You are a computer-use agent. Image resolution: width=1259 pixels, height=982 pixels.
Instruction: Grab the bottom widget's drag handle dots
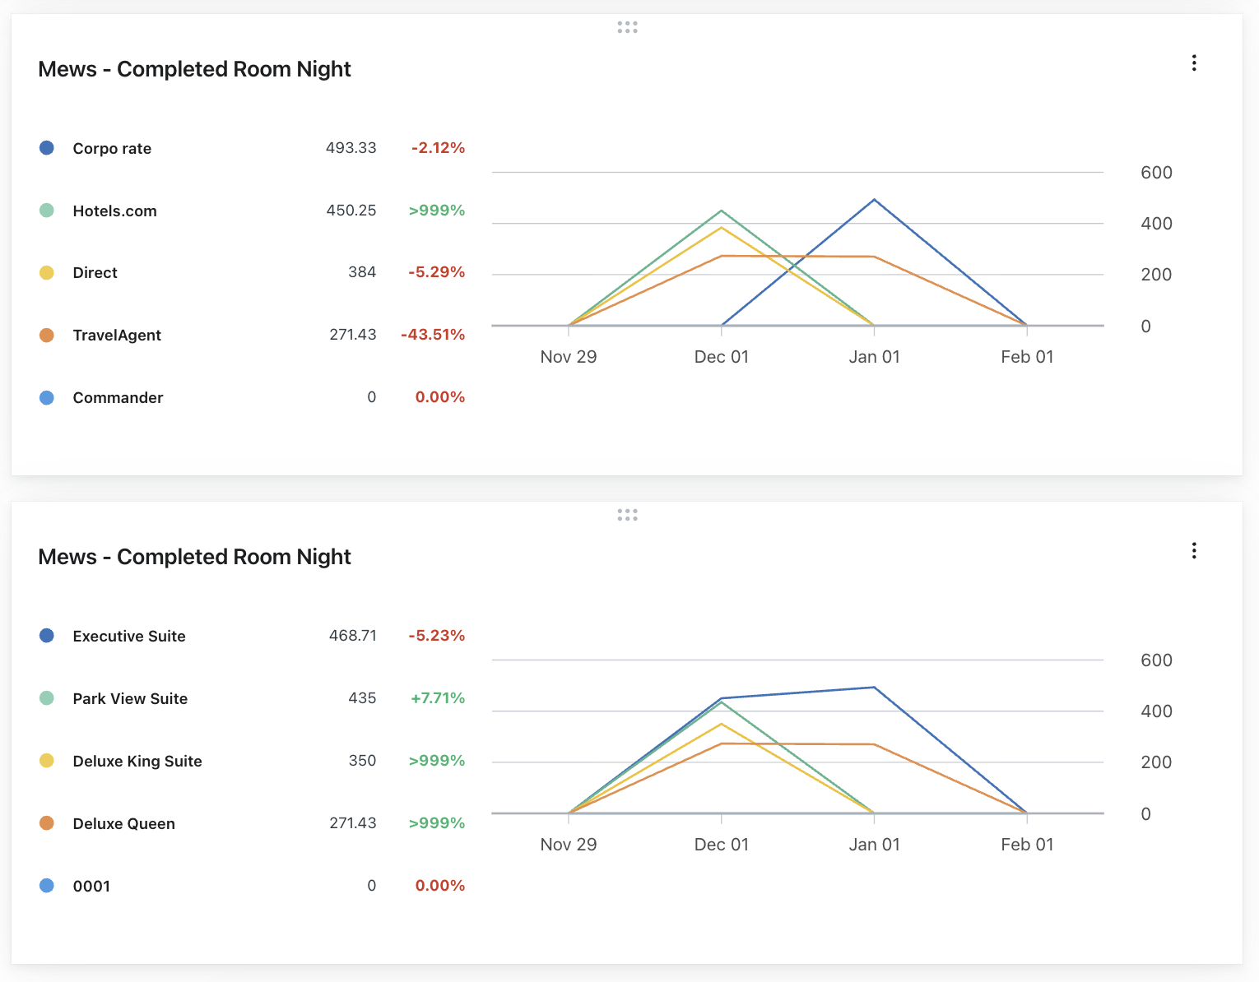(627, 516)
